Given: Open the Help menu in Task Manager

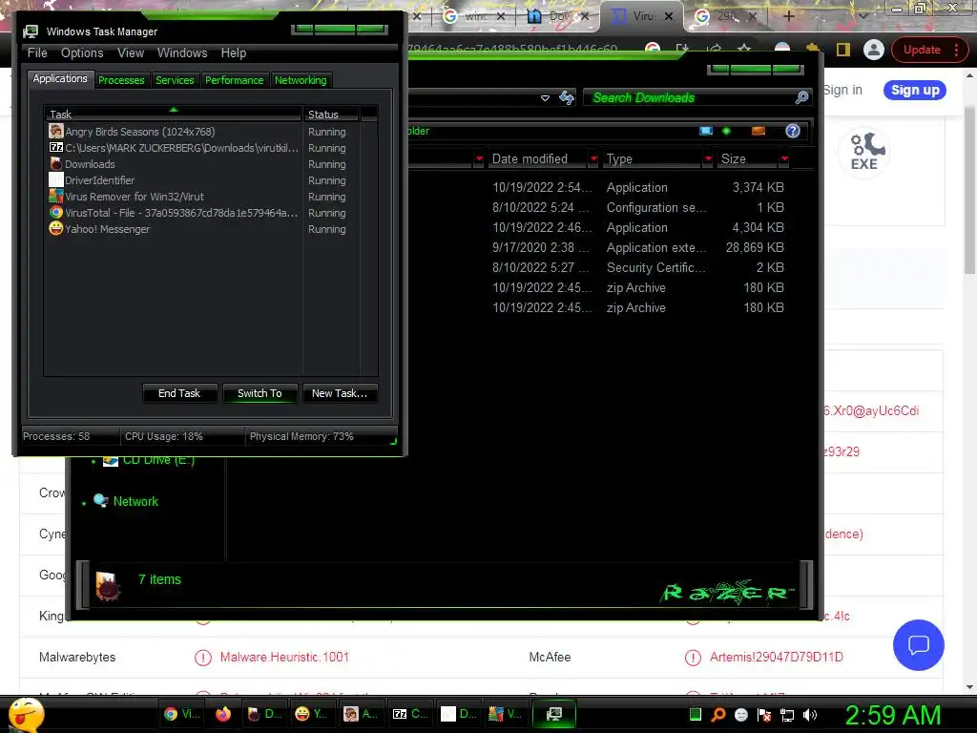Looking at the screenshot, I should point(234,53).
